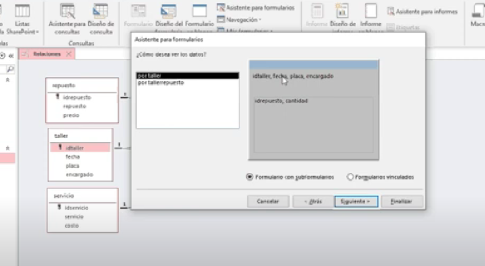The image size is (485, 266).
Task: Select fecha field in taller table
Action: point(73,157)
